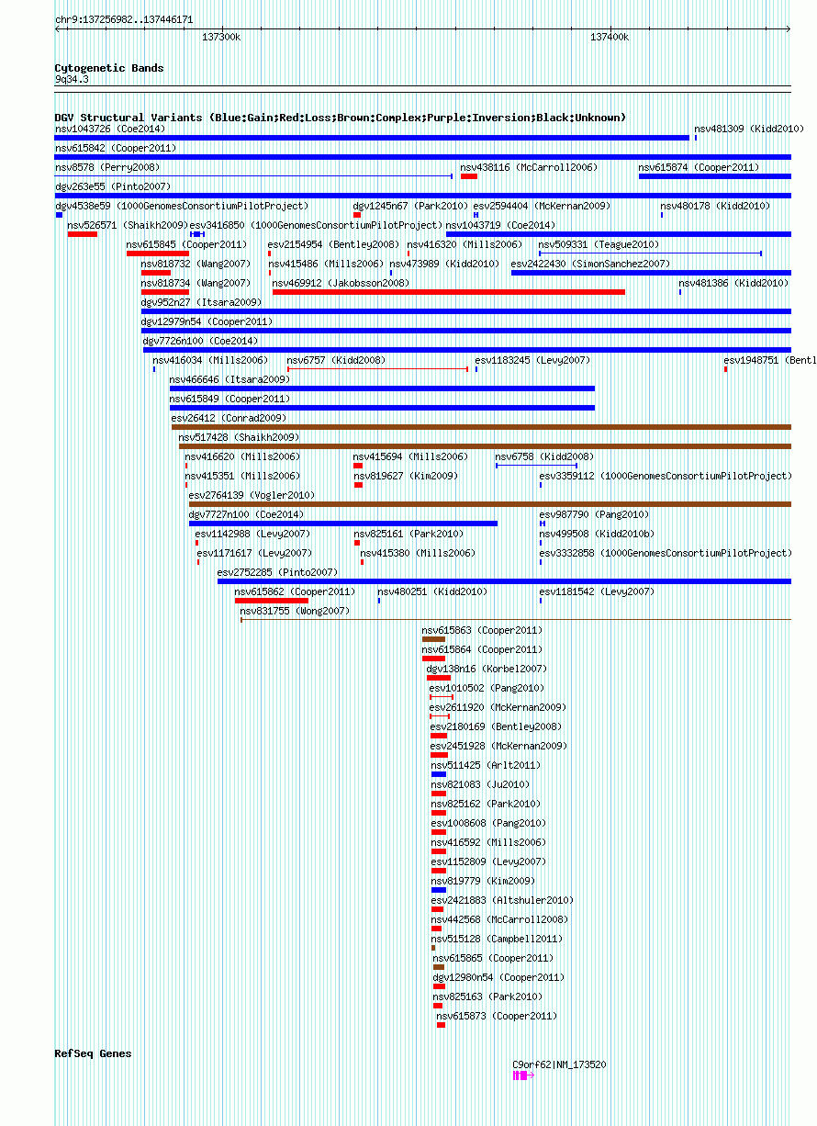Screen dimensions: 817x1126
Task: Select esv2154954 (Bentley2008) label
Action: pos(334,245)
